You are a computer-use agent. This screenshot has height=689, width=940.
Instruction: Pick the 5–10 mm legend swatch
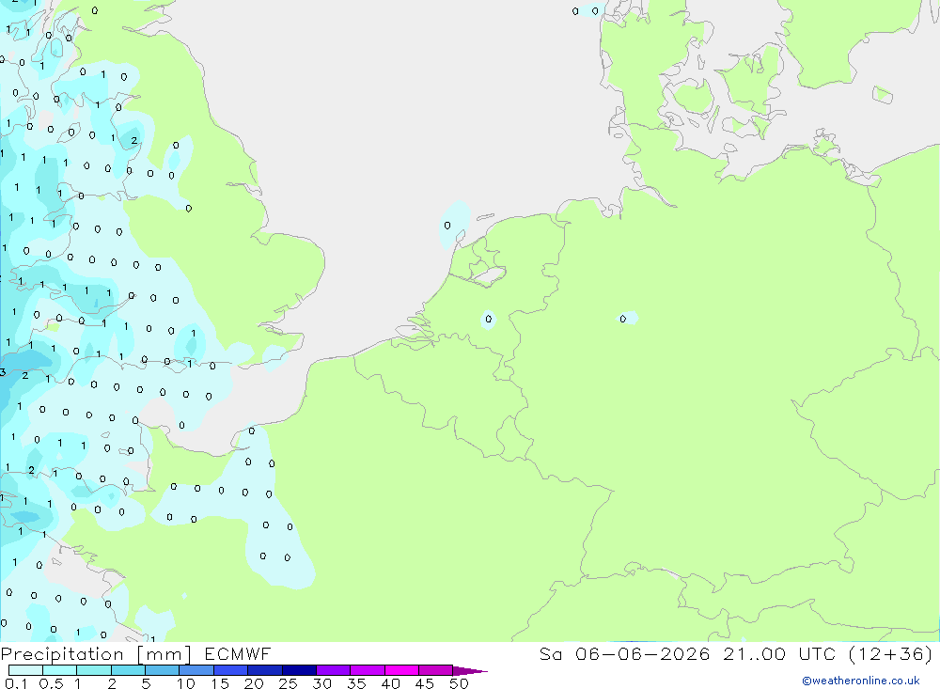[x=163, y=670]
